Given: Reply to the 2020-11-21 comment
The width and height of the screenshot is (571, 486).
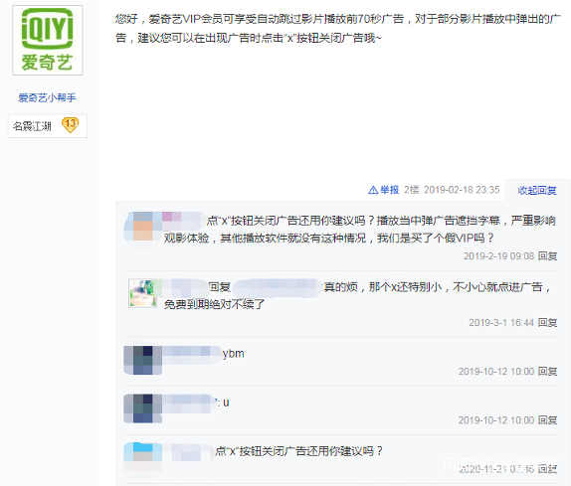Looking at the screenshot, I should click(x=548, y=469).
